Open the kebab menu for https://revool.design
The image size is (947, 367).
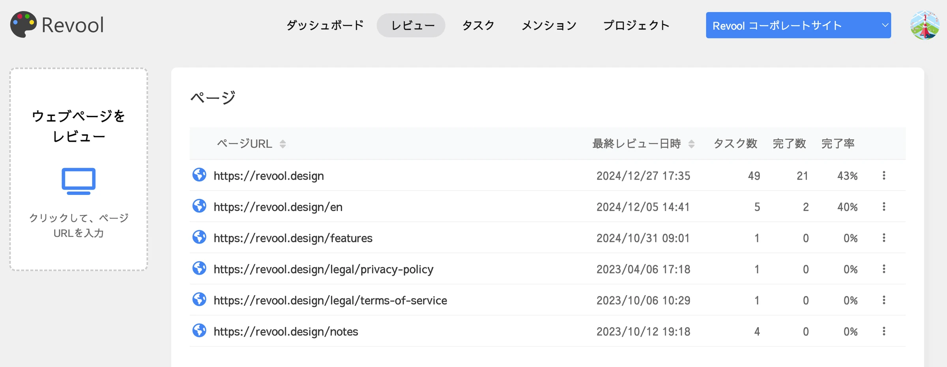click(884, 175)
